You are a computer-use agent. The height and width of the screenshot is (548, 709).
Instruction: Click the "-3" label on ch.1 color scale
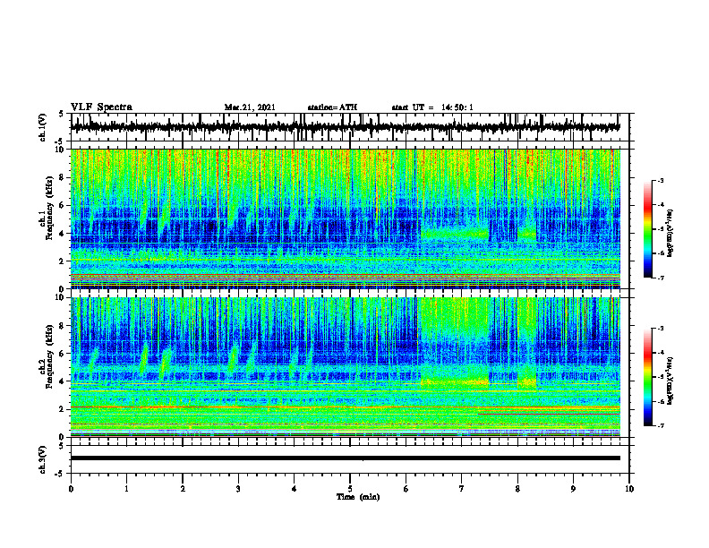pyautogui.click(x=661, y=181)
